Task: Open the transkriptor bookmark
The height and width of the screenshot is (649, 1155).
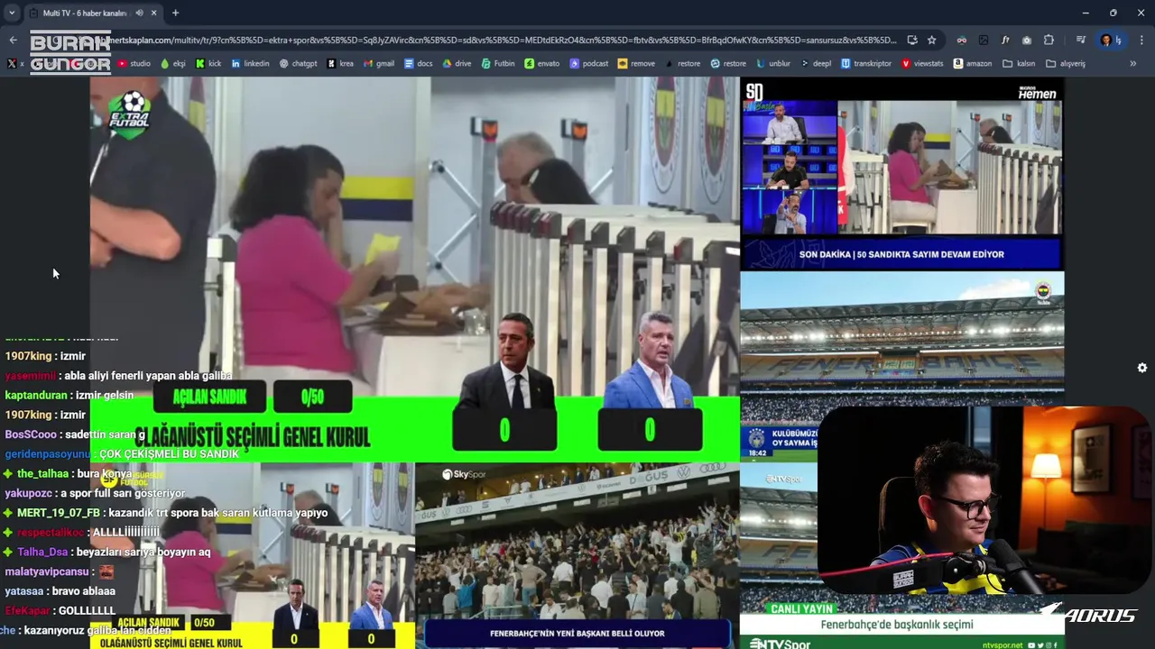Action: pyautogui.click(x=866, y=64)
